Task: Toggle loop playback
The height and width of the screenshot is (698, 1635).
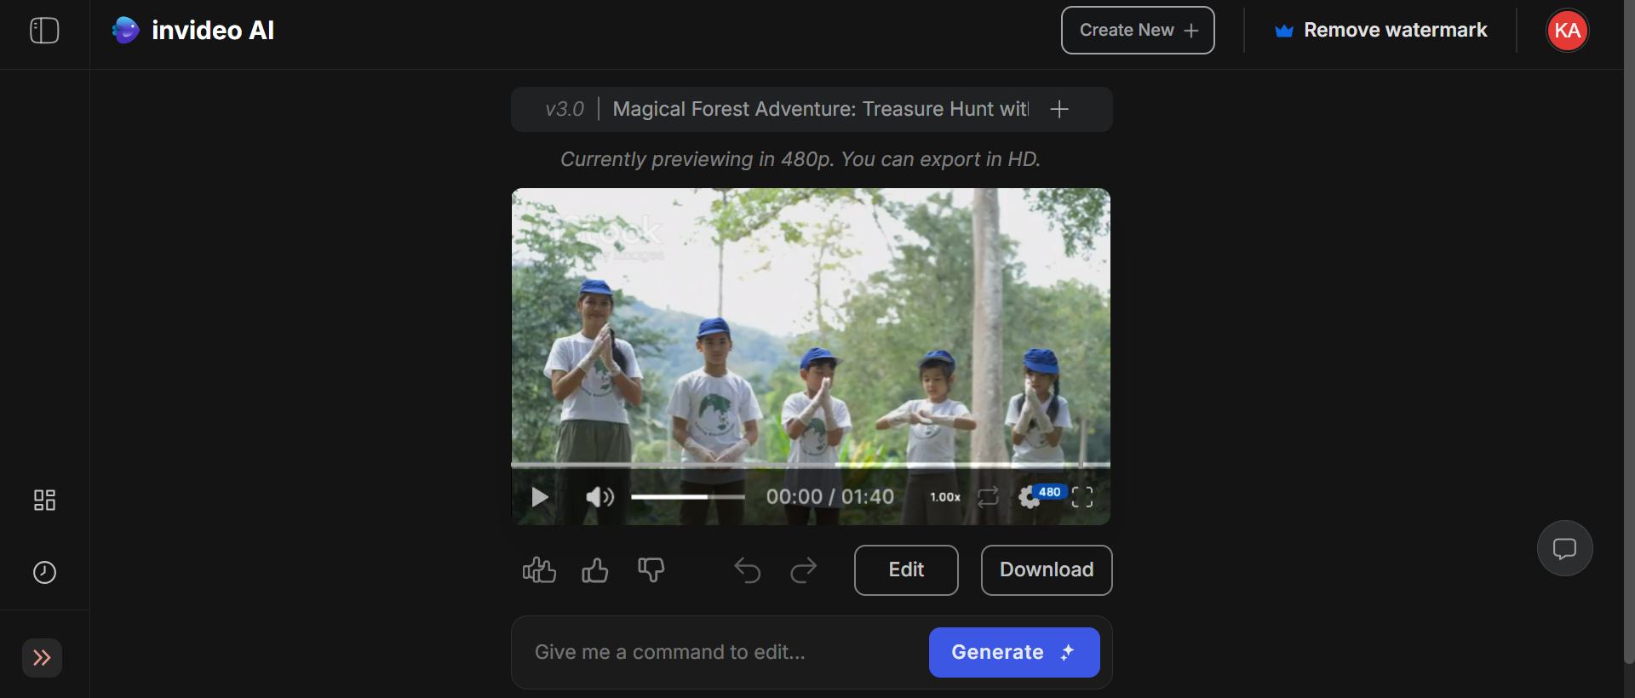Action: (988, 497)
